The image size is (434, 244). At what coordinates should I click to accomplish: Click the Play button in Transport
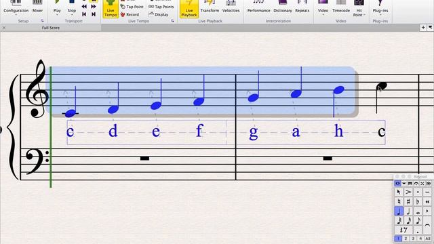click(x=57, y=7)
